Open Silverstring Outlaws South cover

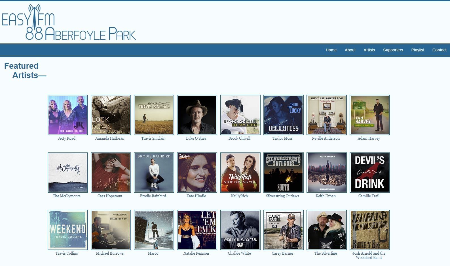coord(284,173)
